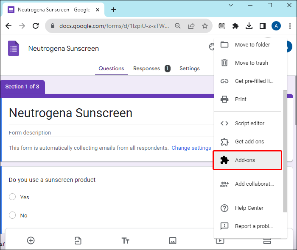
Task: Click the add title and description icon
Action: [125, 240]
